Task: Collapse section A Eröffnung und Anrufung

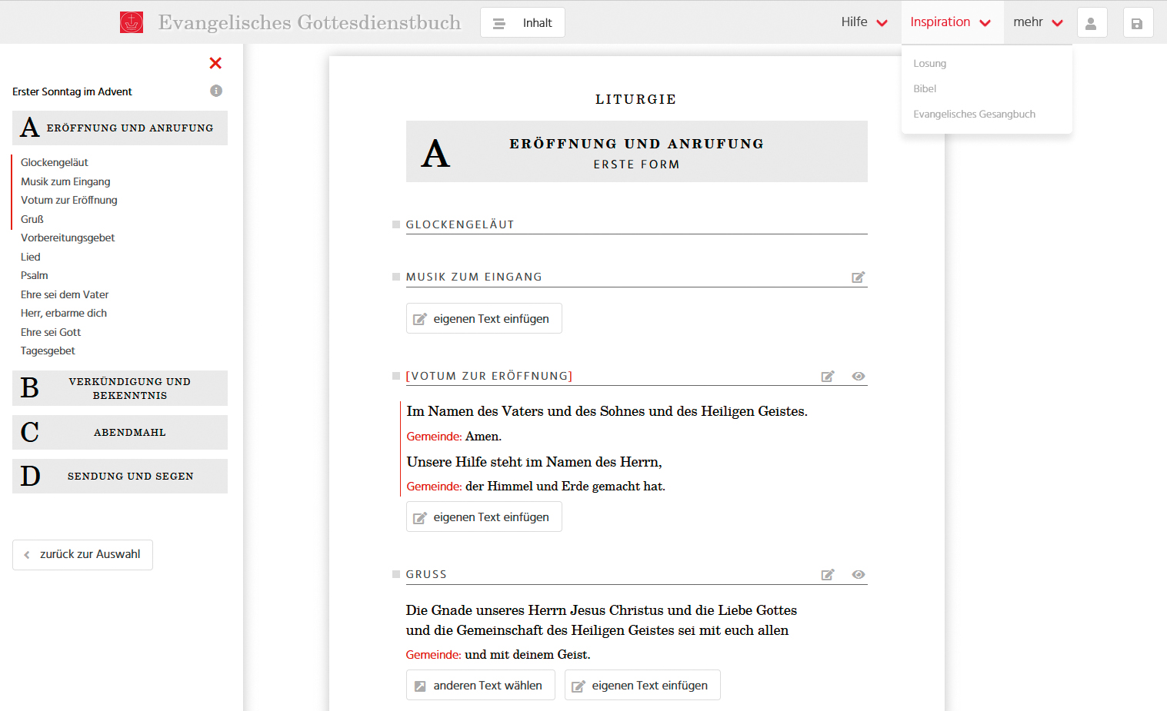Action: (120, 128)
